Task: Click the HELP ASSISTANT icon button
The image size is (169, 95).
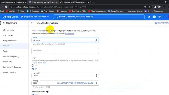Action: click(162, 23)
